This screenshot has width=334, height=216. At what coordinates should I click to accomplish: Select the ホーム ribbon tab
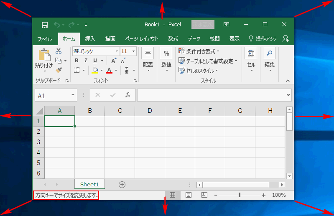tap(69, 39)
